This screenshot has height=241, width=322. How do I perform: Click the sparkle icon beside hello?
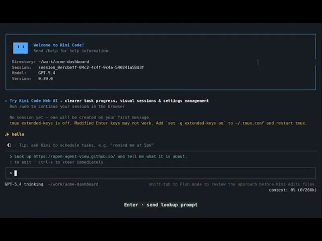coord(7,134)
